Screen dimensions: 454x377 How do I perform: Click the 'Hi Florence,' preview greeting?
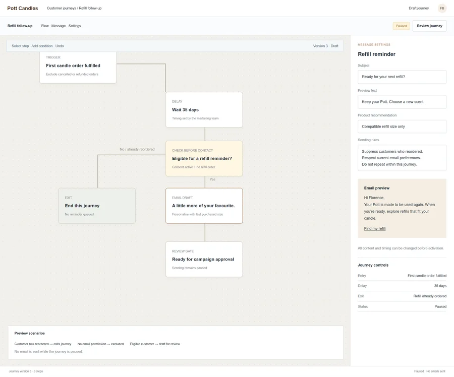pyautogui.click(x=374, y=198)
